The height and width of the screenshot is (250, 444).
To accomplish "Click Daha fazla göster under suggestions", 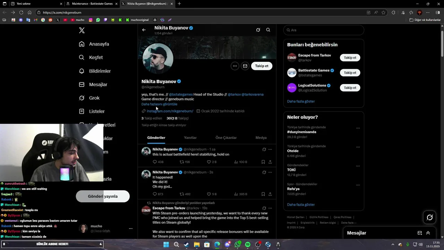I will [x=301, y=101].
